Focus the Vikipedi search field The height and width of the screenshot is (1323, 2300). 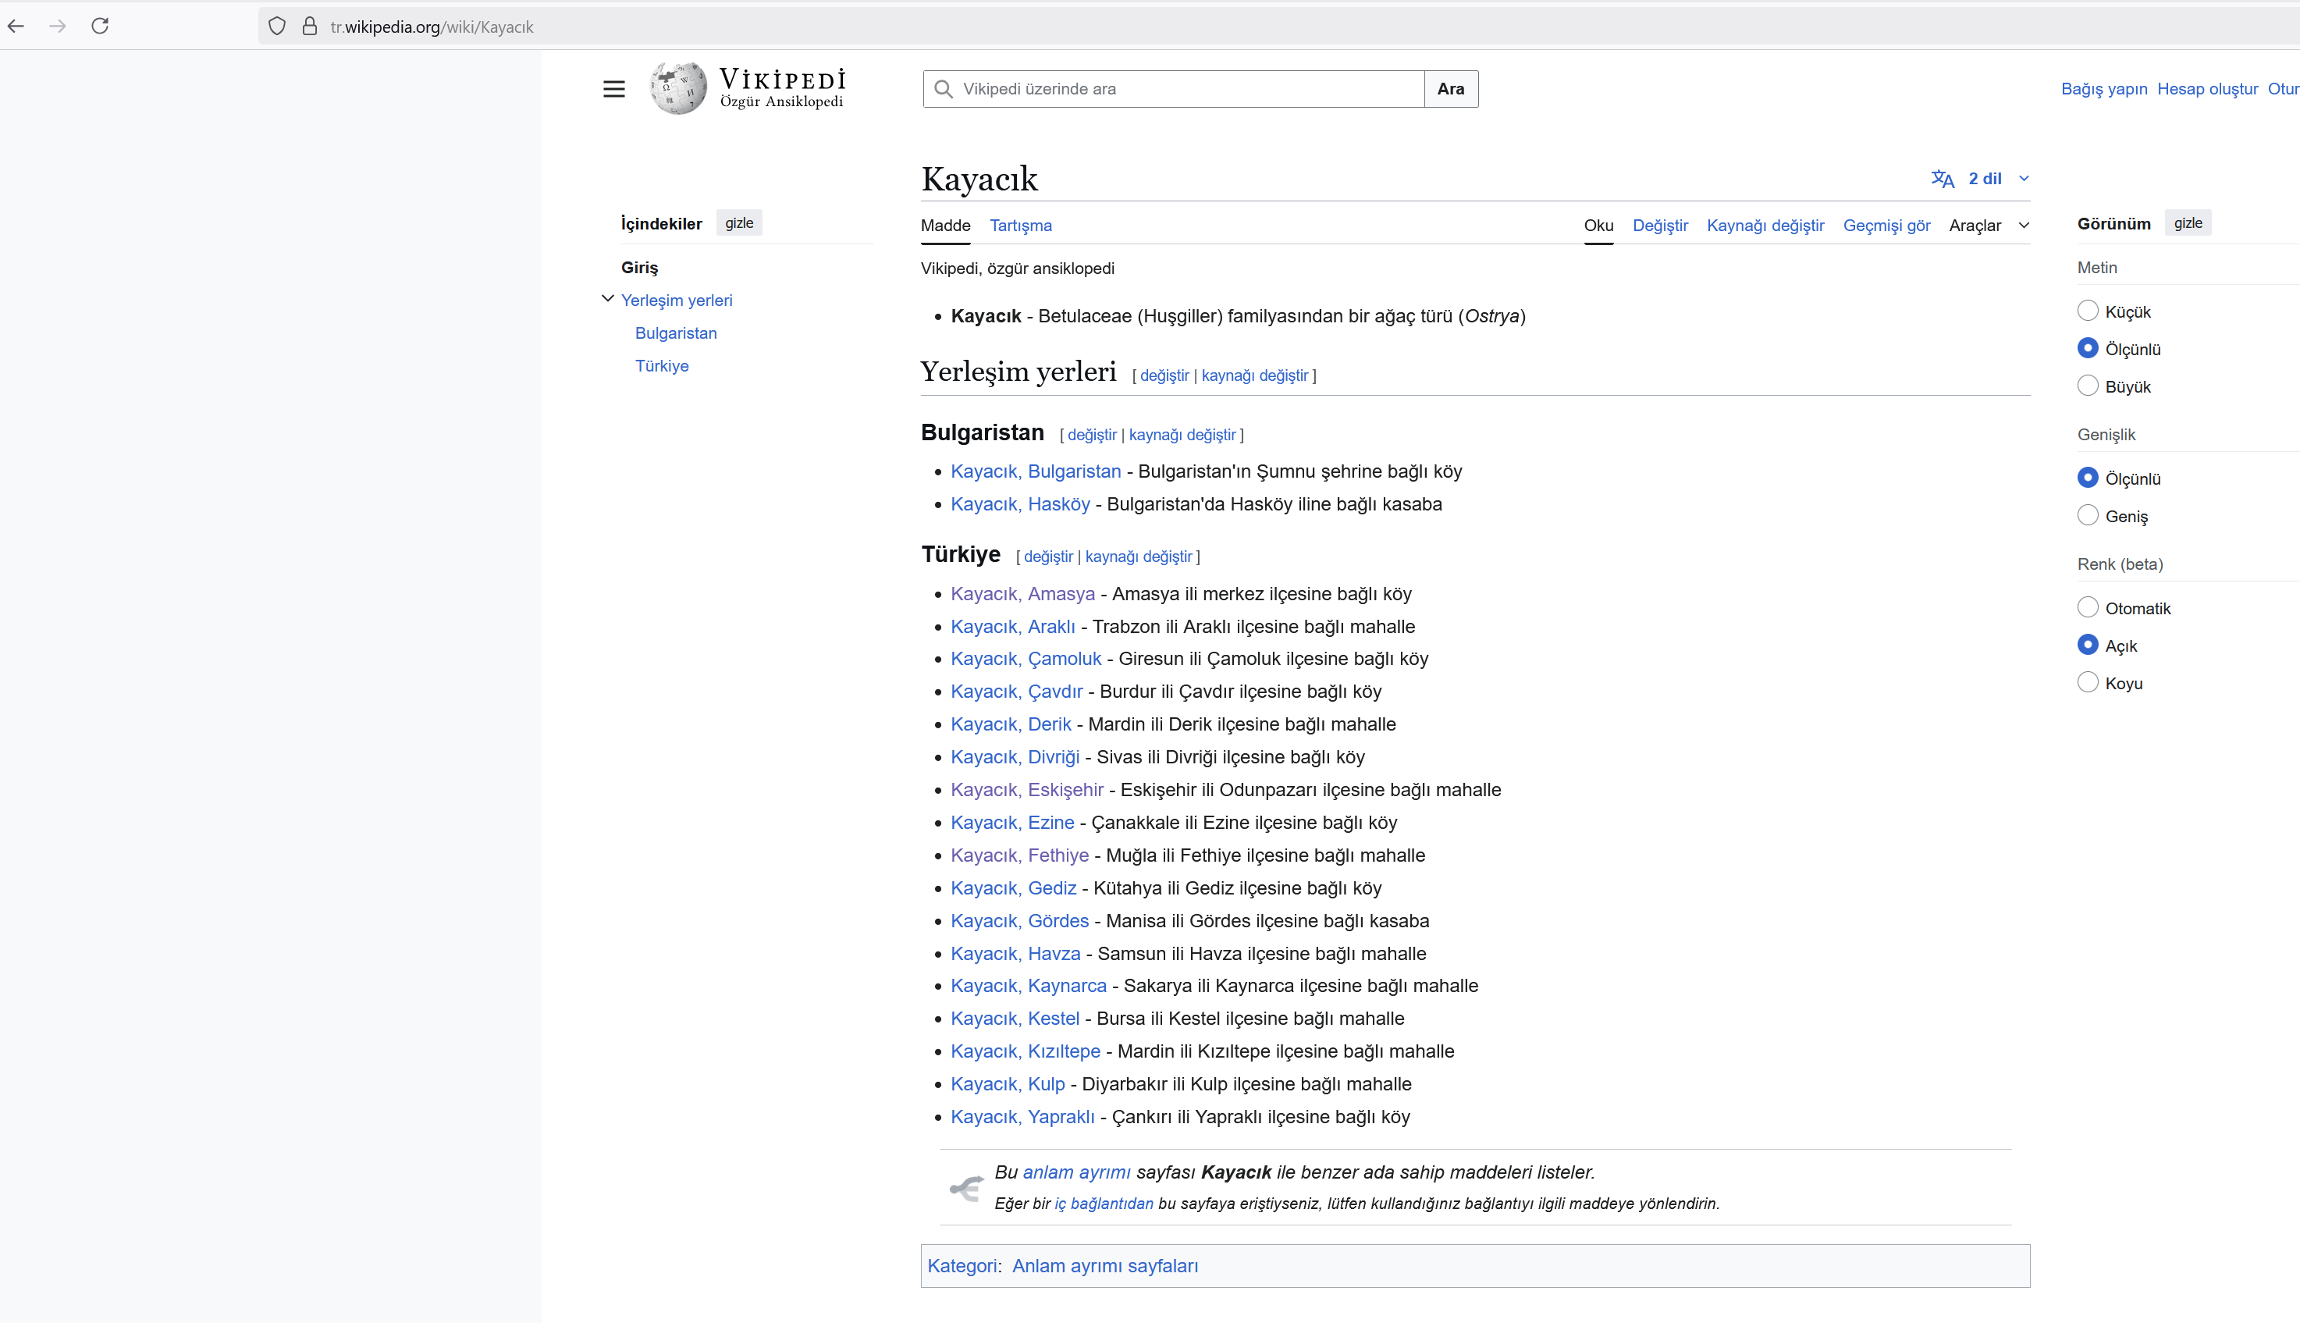pyautogui.click(x=1174, y=89)
